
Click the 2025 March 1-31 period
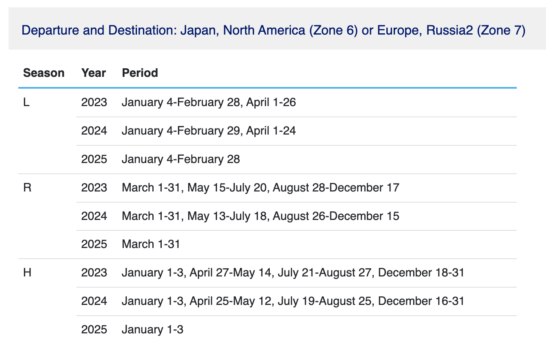click(x=151, y=244)
